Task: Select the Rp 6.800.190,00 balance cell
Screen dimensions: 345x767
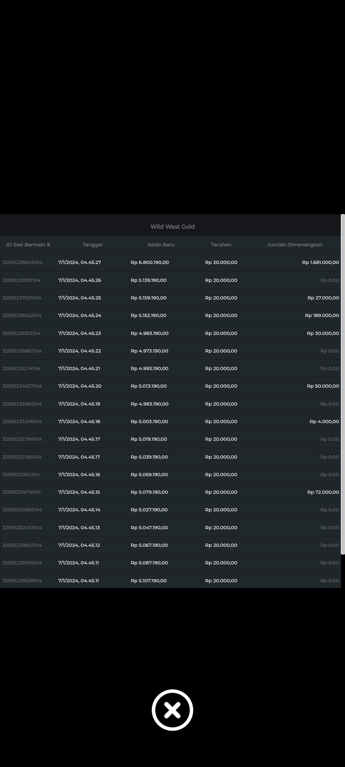Action: (150, 262)
